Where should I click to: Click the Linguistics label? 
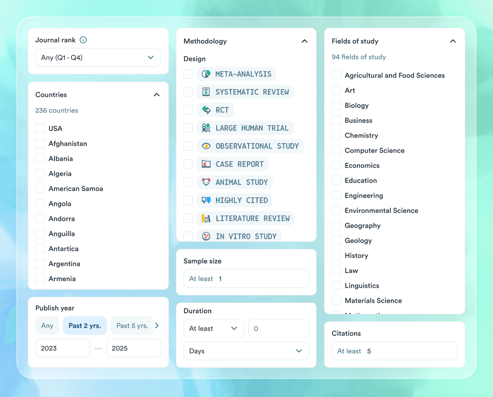(362, 286)
